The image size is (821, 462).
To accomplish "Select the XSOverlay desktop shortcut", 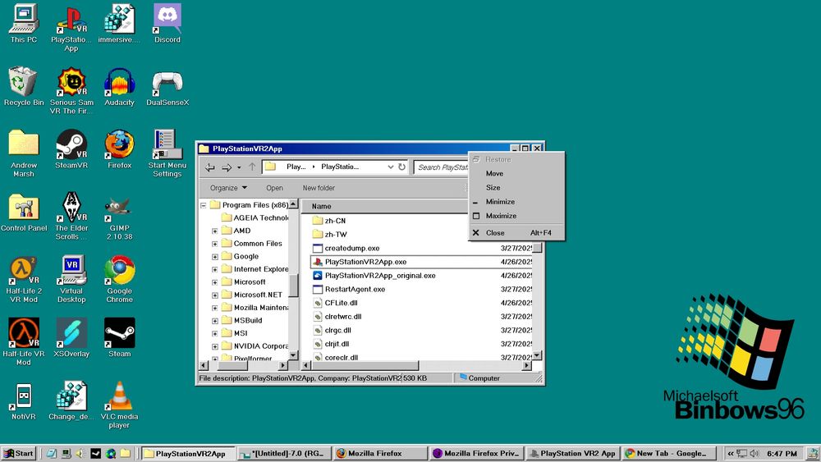I will tap(71, 337).
